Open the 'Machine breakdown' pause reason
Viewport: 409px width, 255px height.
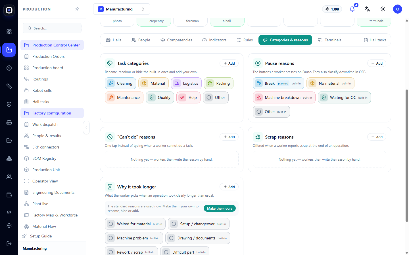pos(284,97)
